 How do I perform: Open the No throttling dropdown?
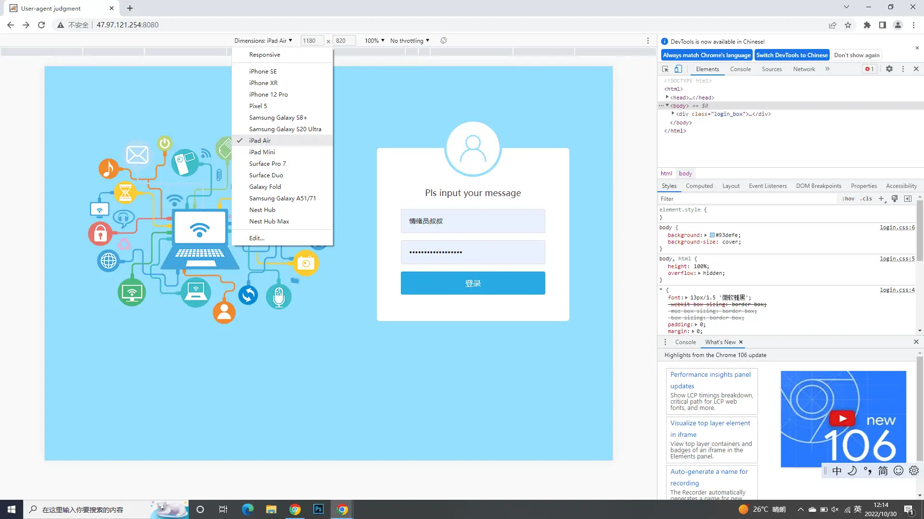pos(410,41)
